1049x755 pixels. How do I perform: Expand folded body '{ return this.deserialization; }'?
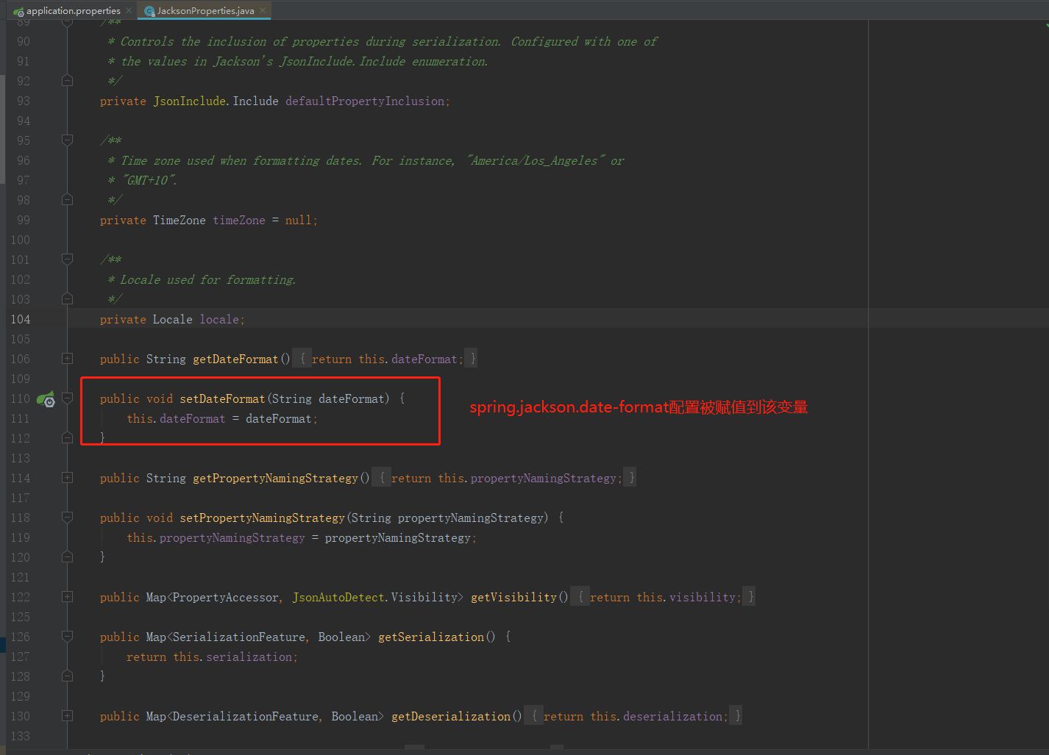(633, 716)
